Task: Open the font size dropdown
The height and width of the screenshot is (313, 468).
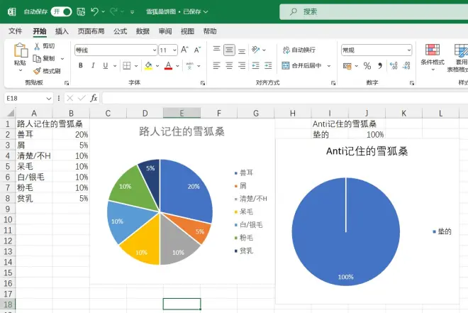Action: (174, 50)
